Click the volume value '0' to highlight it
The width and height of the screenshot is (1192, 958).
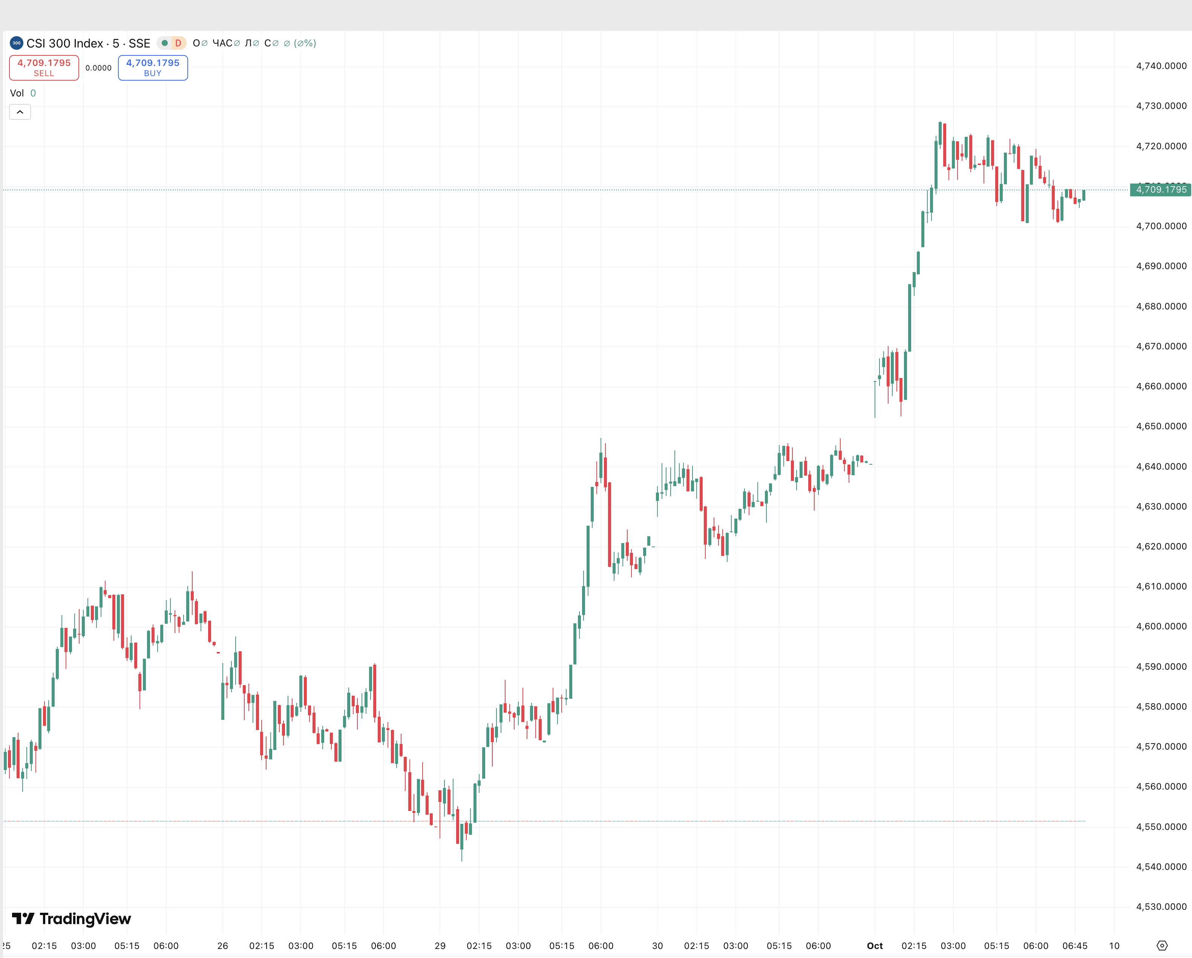[33, 93]
